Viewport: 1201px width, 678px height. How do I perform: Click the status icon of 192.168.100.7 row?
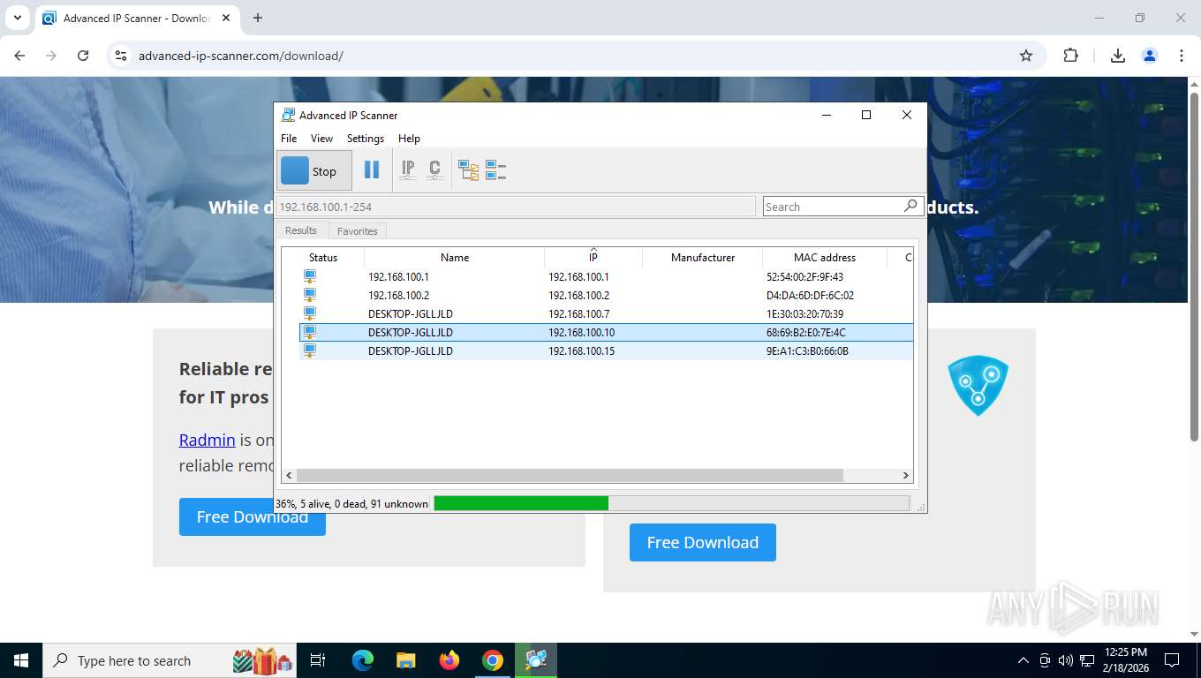click(310, 314)
